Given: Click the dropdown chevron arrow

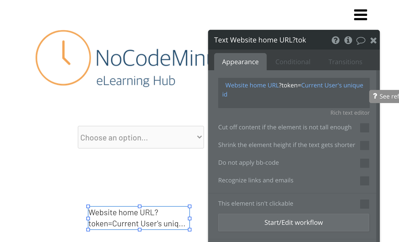Looking at the screenshot, I should (199, 137).
